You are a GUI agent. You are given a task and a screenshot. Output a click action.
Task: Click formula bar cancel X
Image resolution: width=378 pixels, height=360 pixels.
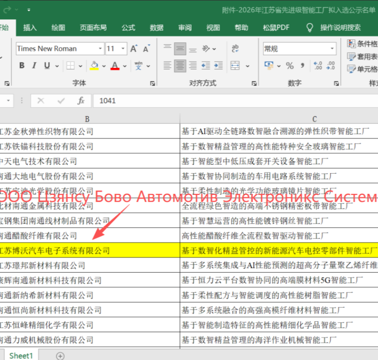(41, 101)
